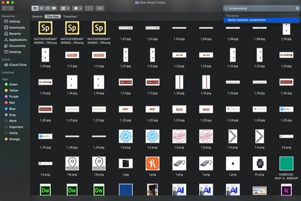
Task: Select the black dot 1.png file
Action: point(233,164)
